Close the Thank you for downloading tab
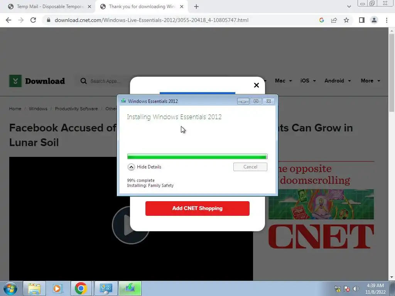Image resolution: width=395 pixels, height=296 pixels. click(x=182, y=7)
